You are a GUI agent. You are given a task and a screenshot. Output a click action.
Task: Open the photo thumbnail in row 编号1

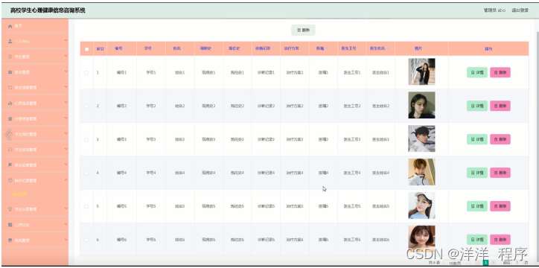421,71
